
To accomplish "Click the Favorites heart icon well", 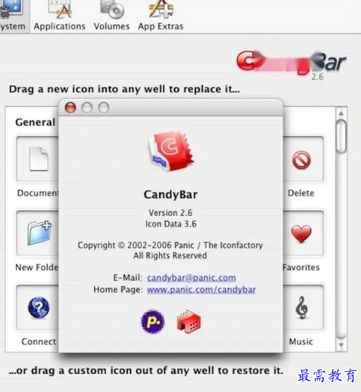I will click(x=303, y=233).
